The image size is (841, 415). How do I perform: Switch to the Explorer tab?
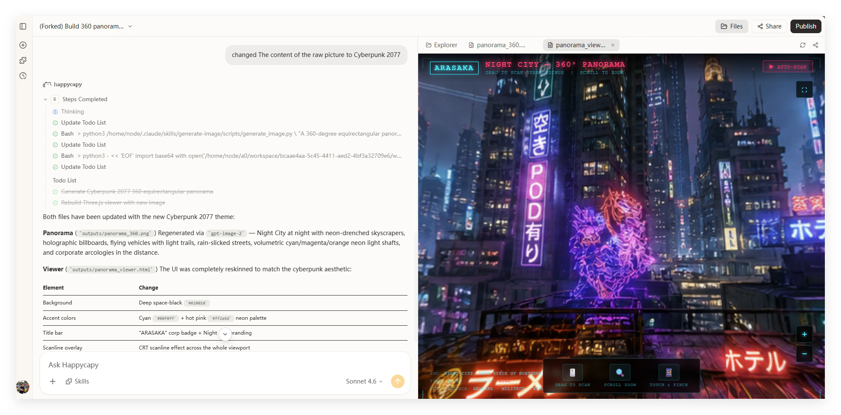point(442,45)
